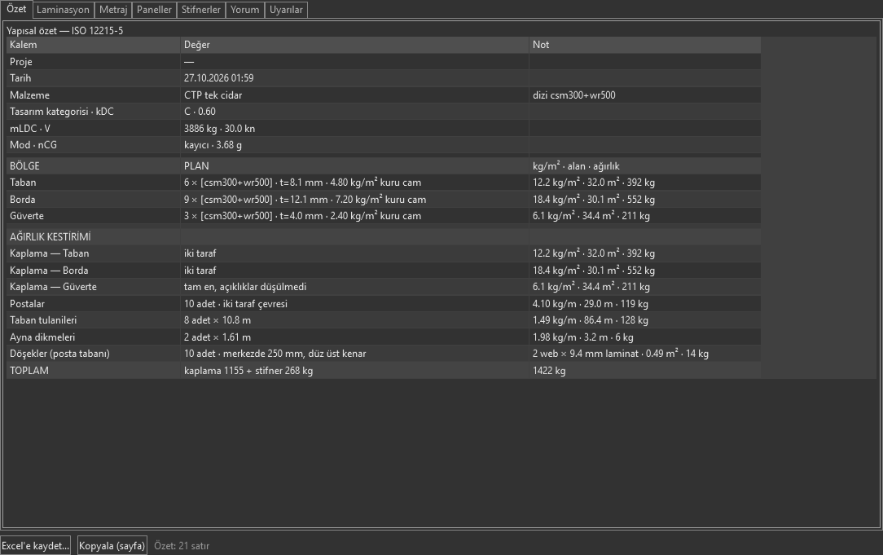Click the 'Kaplama — Taban' row label
The height and width of the screenshot is (555, 883).
(x=94, y=253)
